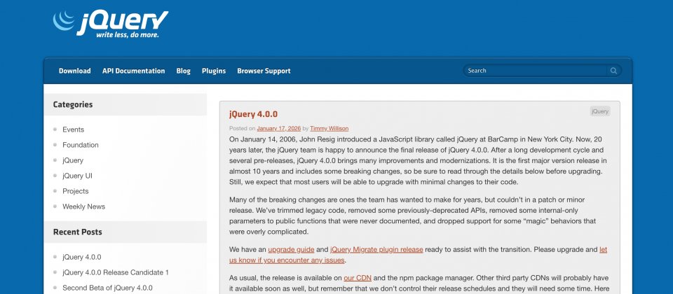Select jQuery UI category
This screenshot has height=294, width=673.
77,176
